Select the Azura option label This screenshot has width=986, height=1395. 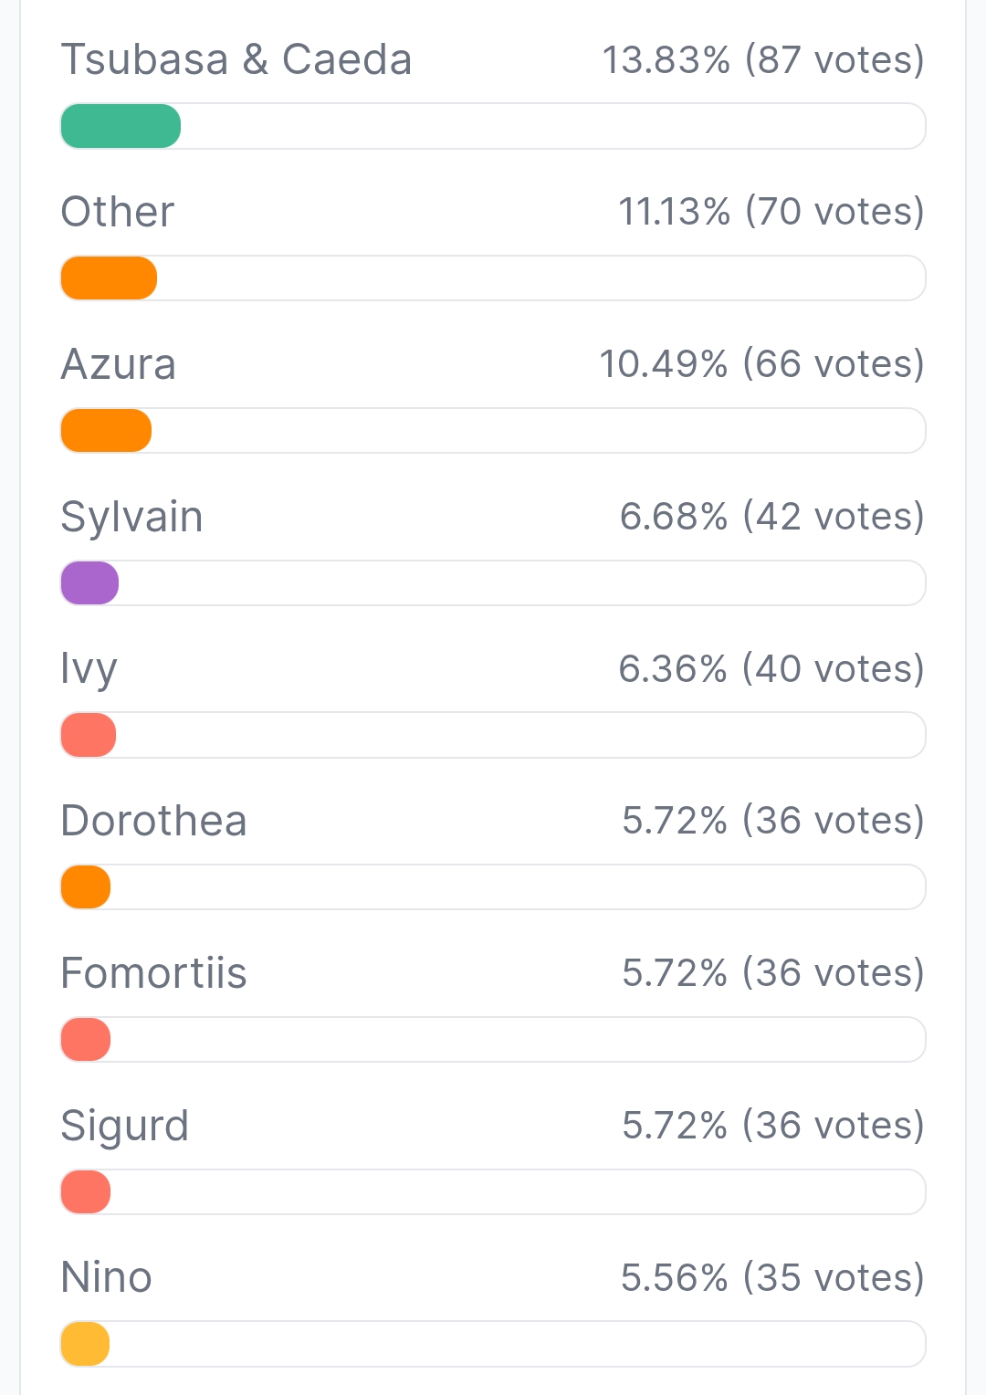(119, 364)
